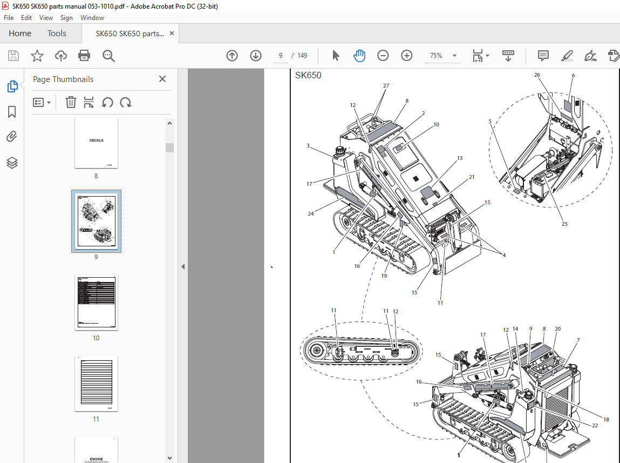Open the Bookmarks panel

[12, 112]
